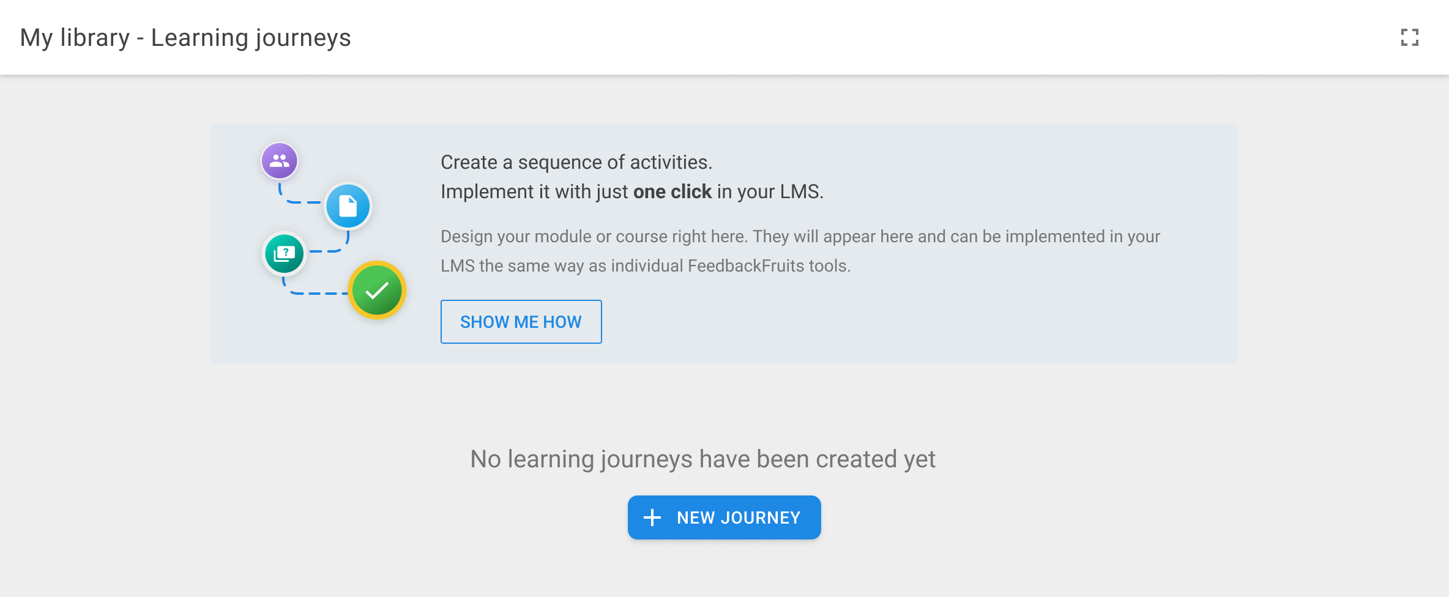Click the bold 'one click' text
The image size is (1449, 597).
672,192
